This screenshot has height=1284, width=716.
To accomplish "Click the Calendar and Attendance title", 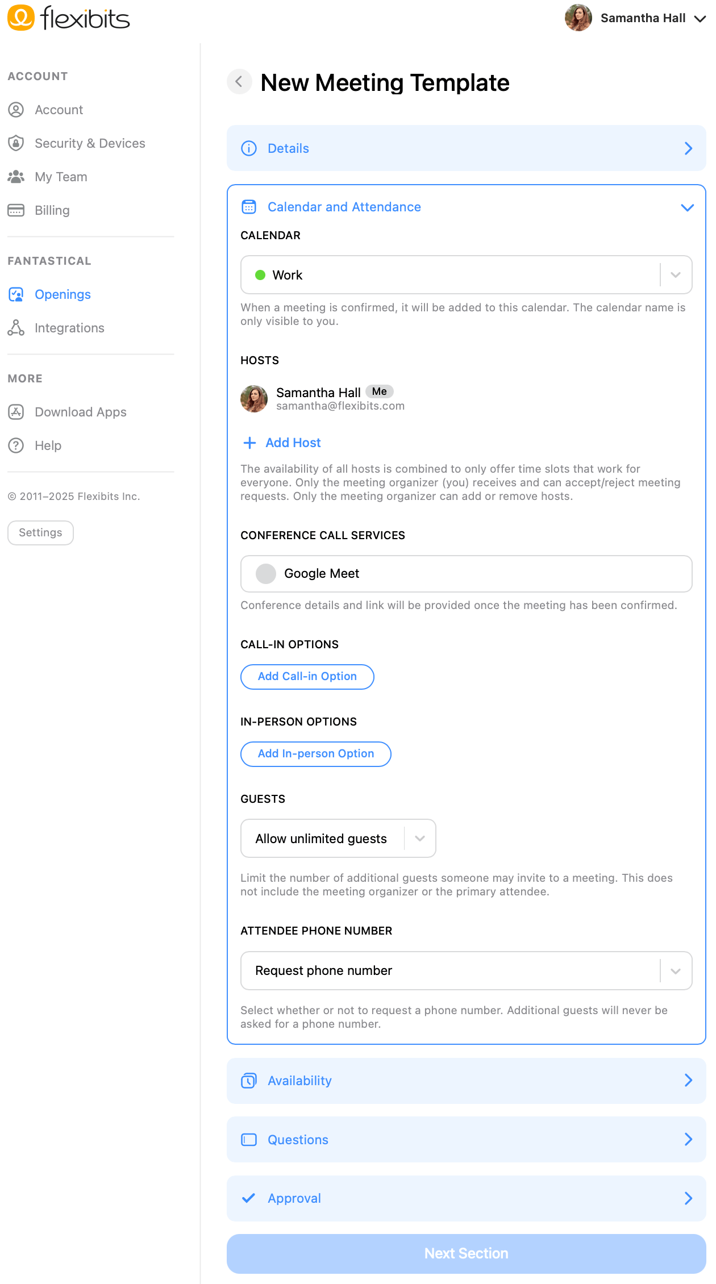I will click(344, 207).
